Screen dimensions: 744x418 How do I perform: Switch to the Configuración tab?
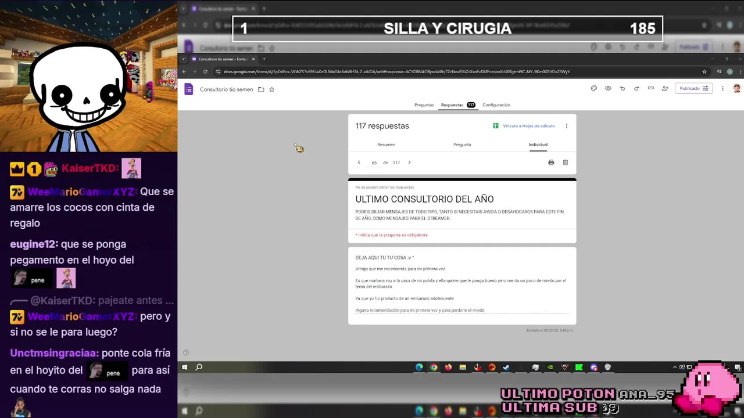tap(496, 105)
